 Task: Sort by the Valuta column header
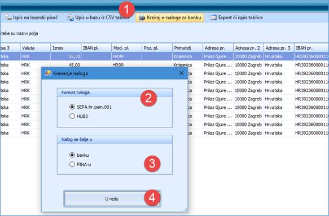point(35,48)
